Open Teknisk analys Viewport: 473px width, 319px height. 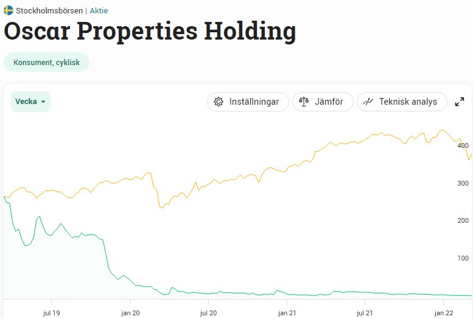402,102
